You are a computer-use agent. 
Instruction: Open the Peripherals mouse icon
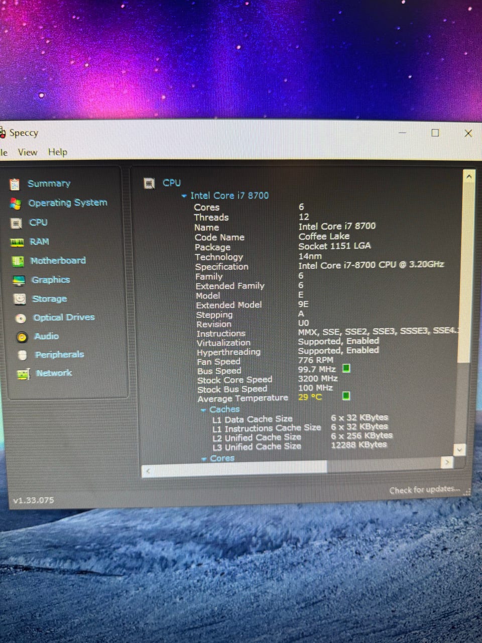click(22, 355)
